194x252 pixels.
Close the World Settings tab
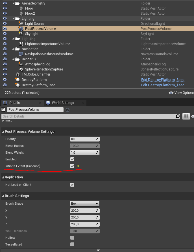tap(82, 103)
